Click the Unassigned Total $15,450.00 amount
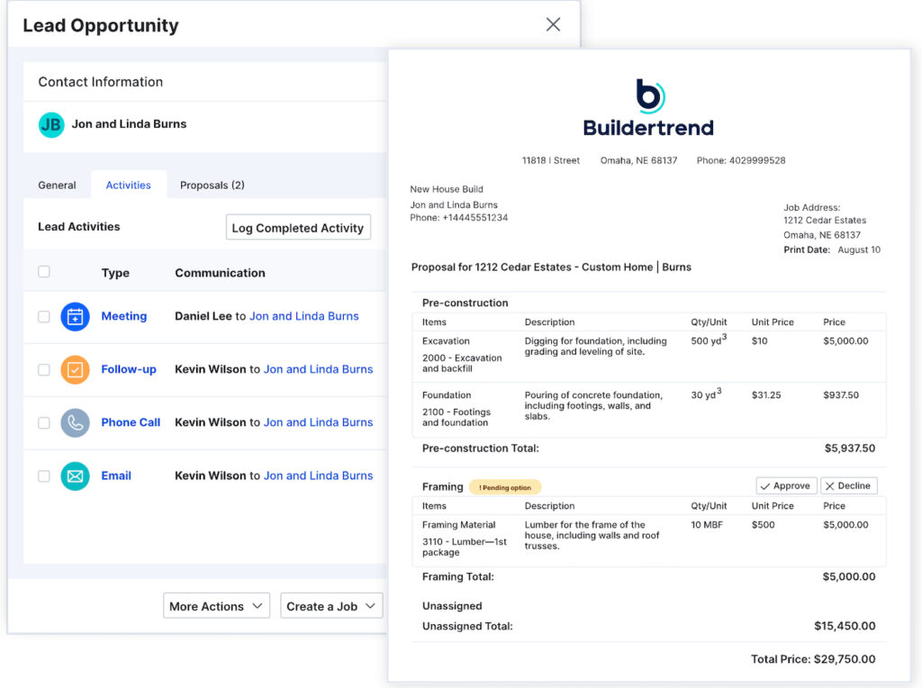The height and width of the screenshot is (688, 922). pyautogui.click(x=845, y=626)
